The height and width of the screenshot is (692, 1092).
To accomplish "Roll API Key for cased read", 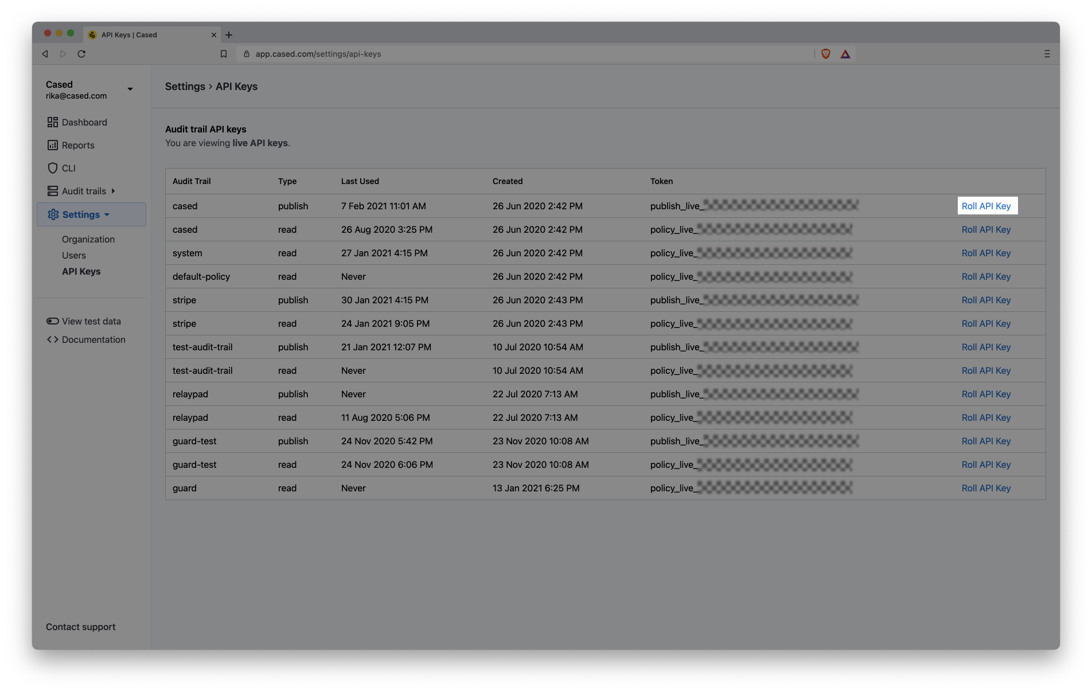I will point(986,229).
